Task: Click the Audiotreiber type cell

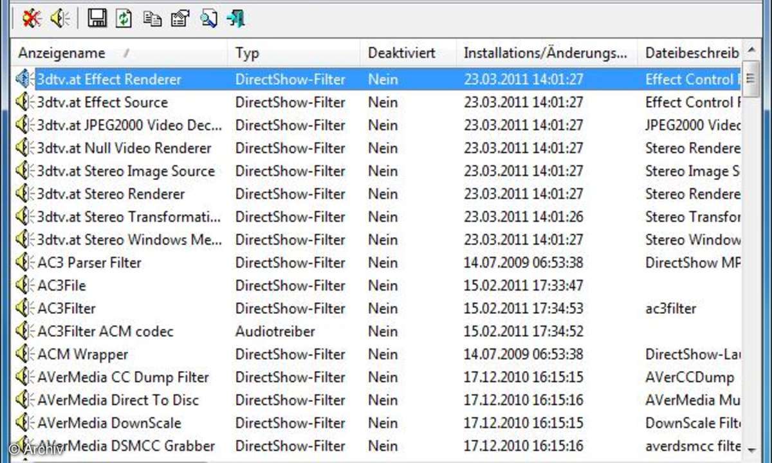Action: click(275, 331)
